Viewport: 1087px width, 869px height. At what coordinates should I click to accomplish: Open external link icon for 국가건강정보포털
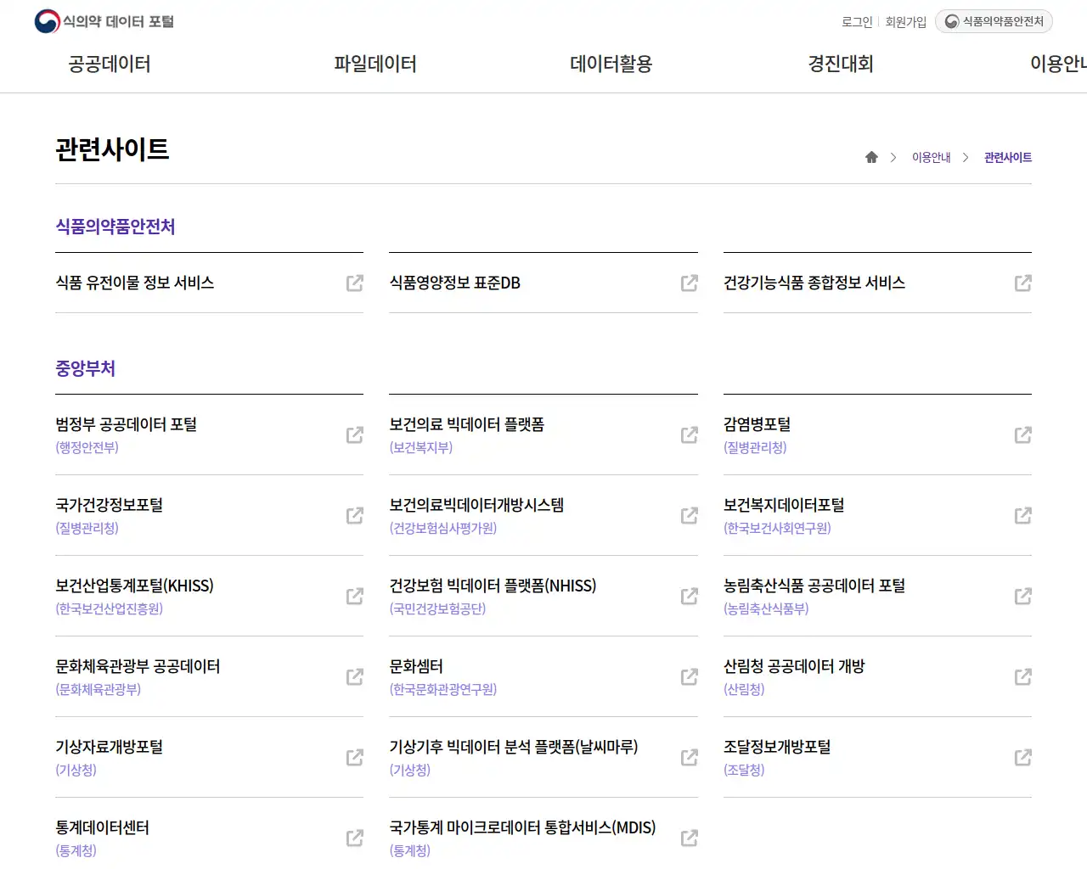coord(355,515)
